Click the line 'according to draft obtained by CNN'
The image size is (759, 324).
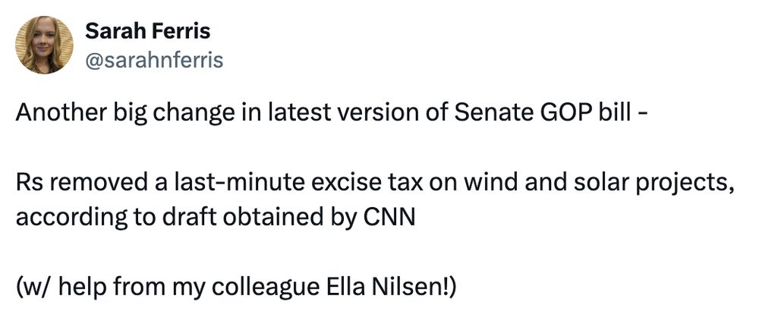coord(216,219)
